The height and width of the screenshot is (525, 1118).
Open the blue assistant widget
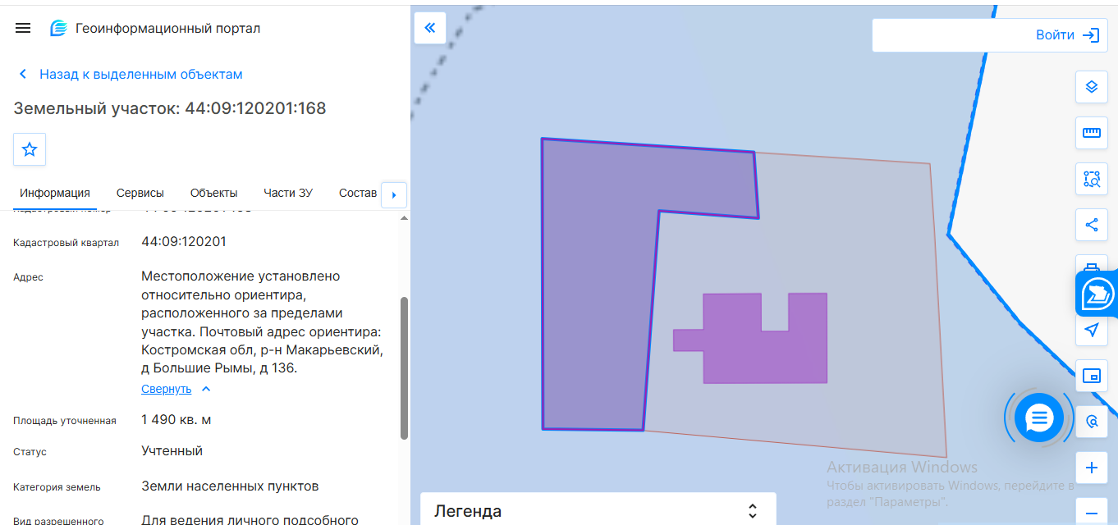[x=1097, y=294]
